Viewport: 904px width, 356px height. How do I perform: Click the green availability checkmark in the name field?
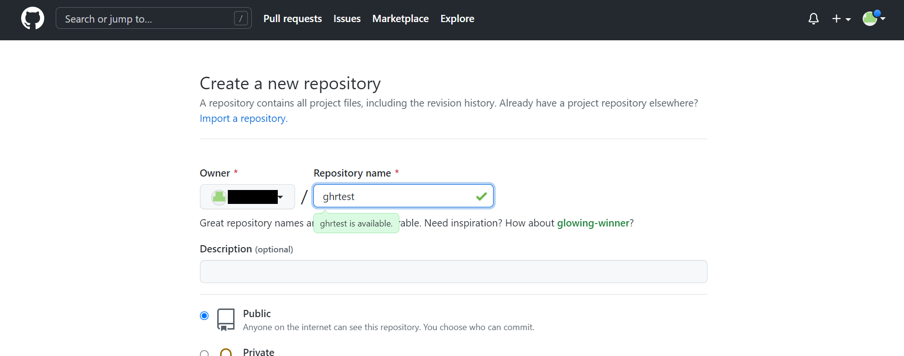[481, 196]
